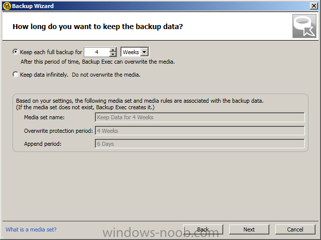321x240 pixels.
Task: Click 'Based on your settings' info text
Action: (140, 104)
